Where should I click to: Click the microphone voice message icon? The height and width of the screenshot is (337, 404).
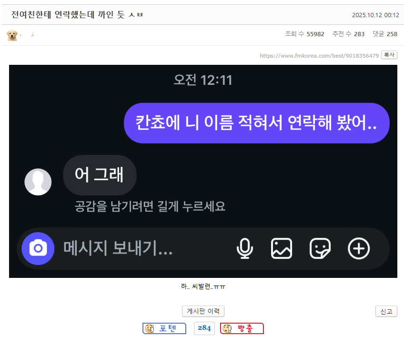pos(245,248)
